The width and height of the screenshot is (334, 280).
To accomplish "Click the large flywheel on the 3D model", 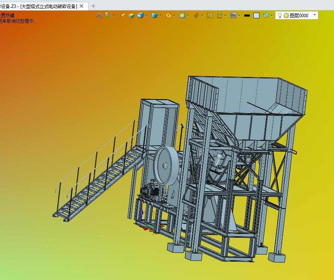I will click(166, 166).
